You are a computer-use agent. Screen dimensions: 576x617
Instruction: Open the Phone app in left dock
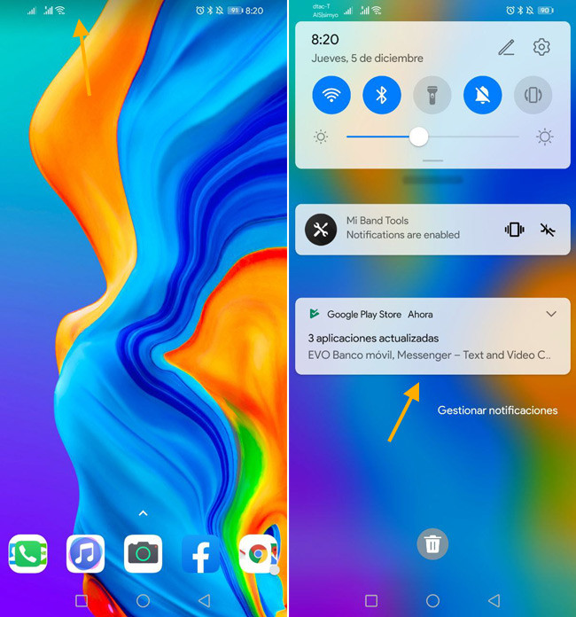click(28, 554)
